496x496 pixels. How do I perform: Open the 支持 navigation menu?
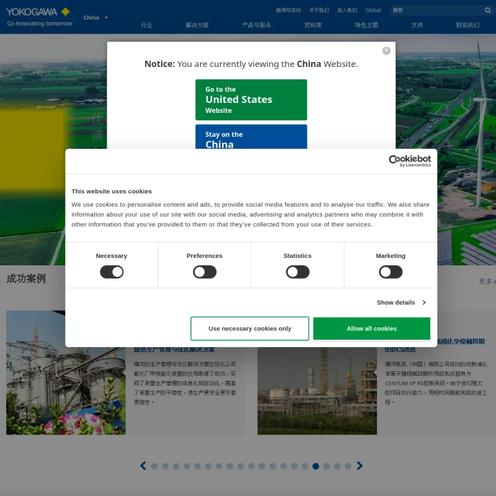click(x=417, y=25)
